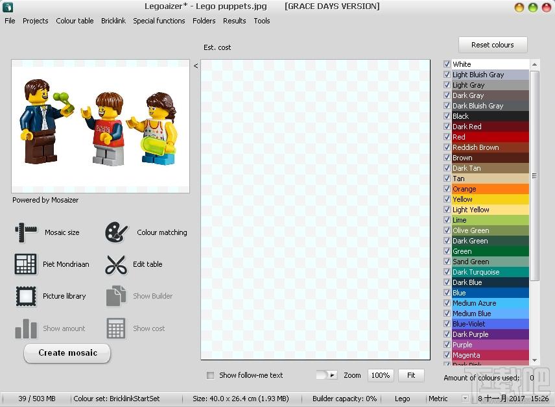This screenshot has width=555, height=407.
Task: Click the Show cost calculator icon
Action: [x=116, y=328]
